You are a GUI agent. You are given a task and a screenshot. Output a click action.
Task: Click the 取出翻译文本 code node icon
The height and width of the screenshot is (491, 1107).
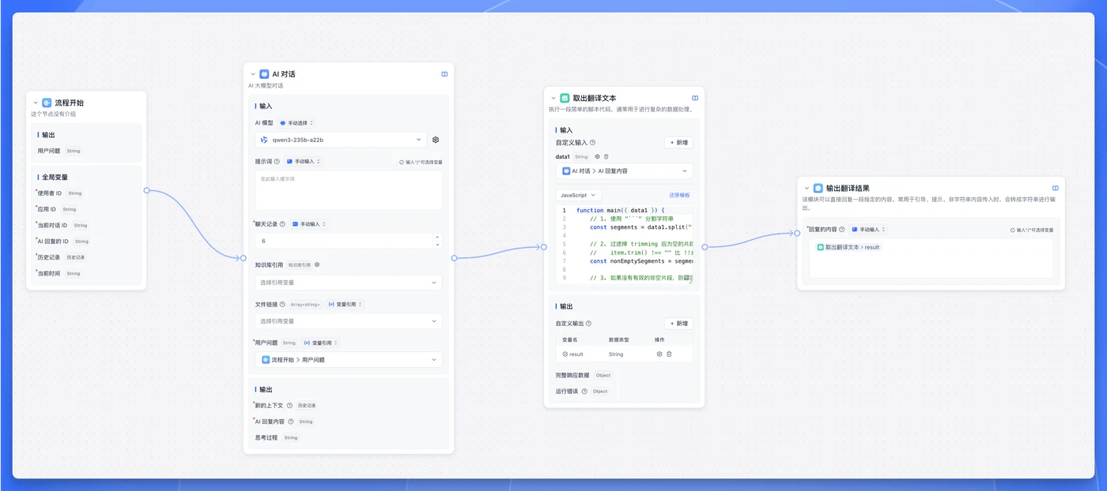[x=565, y=99]
